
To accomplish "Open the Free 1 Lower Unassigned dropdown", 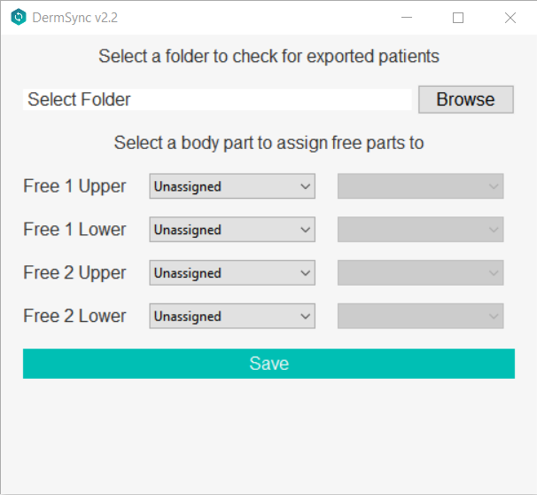I will click(x=232, y=230).
